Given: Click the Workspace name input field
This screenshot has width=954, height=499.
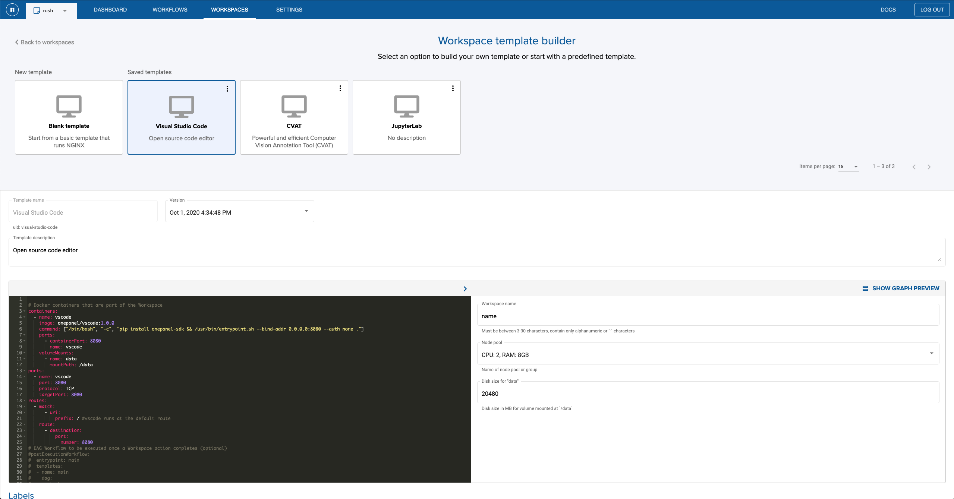Looking at the screenshot, I should (708, 316).
